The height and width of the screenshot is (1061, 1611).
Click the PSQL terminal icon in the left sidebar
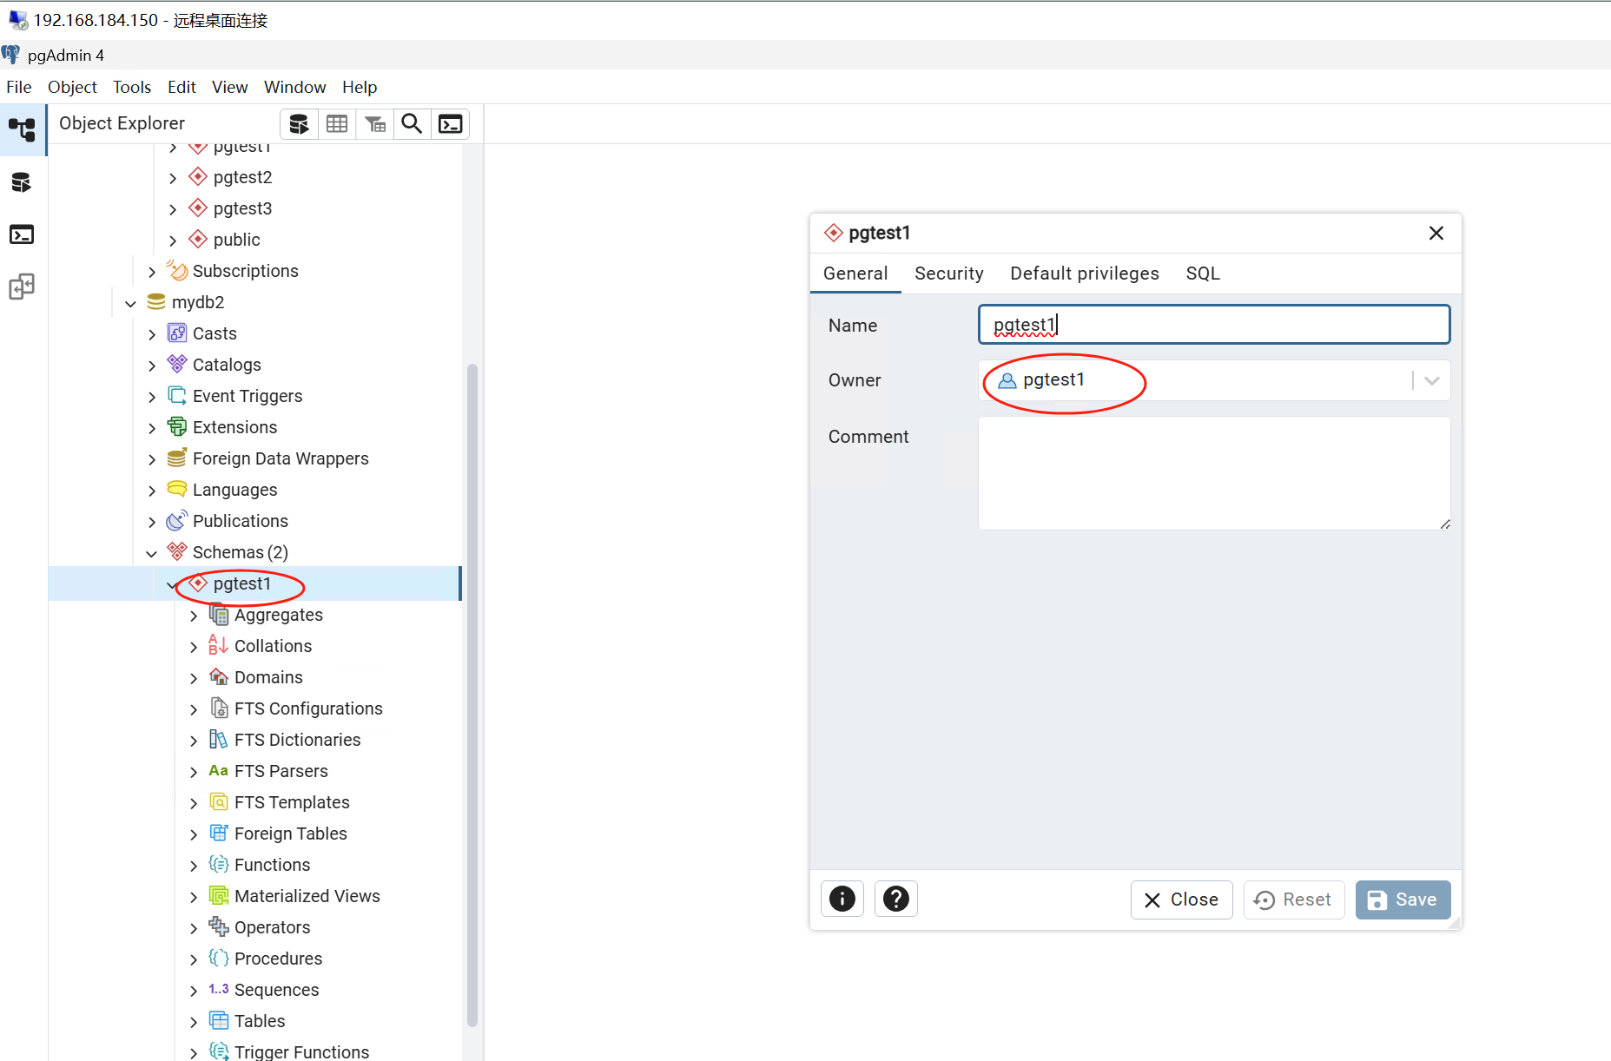click(x=23, y=234)
